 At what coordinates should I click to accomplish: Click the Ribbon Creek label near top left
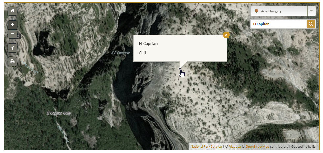pos(30,67)
